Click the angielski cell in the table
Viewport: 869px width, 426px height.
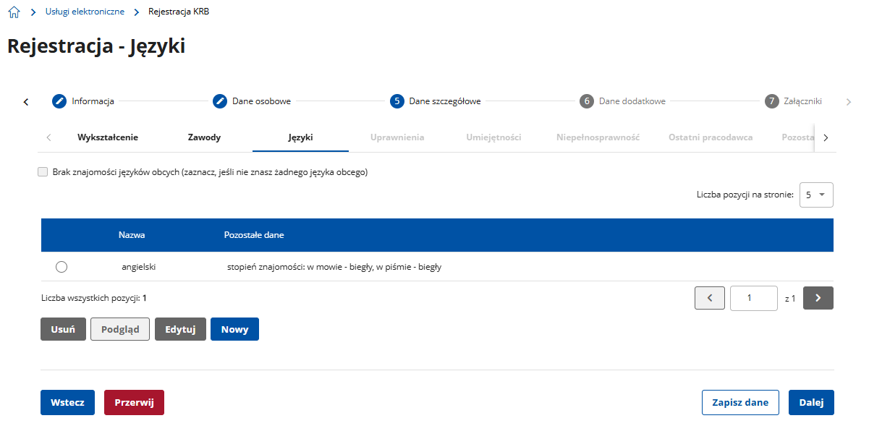point(139,267)
